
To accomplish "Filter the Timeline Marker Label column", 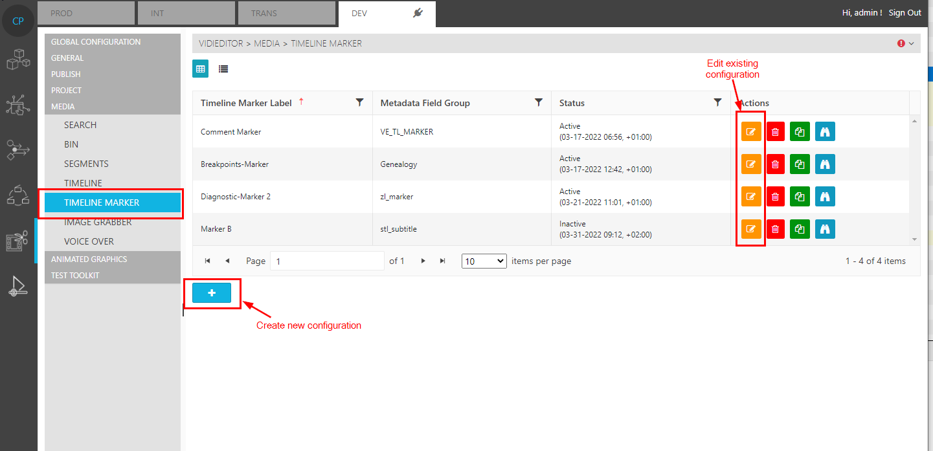I will point(359,103).
